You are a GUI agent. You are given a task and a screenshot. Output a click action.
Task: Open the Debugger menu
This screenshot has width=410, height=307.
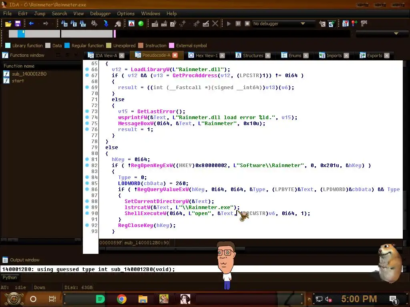click(x=100, y=14)
